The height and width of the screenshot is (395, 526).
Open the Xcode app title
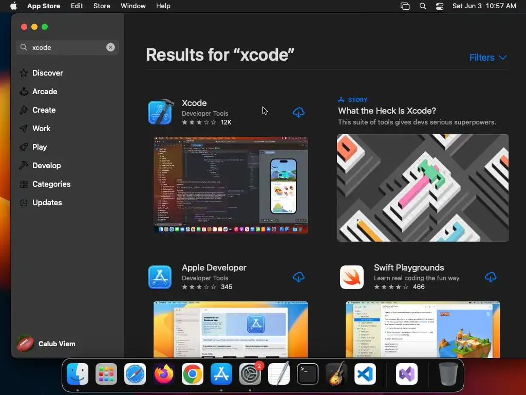[x=194, y=103]
